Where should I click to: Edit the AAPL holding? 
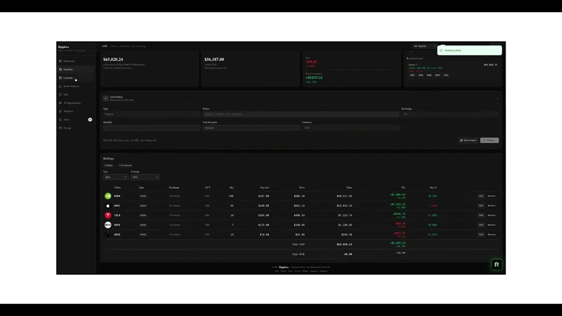pos(481,206)
